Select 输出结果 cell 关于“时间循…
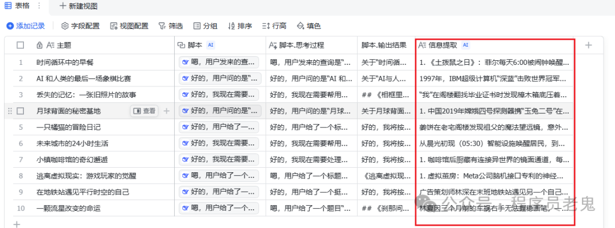615x228 pixels. click(386, 62)
